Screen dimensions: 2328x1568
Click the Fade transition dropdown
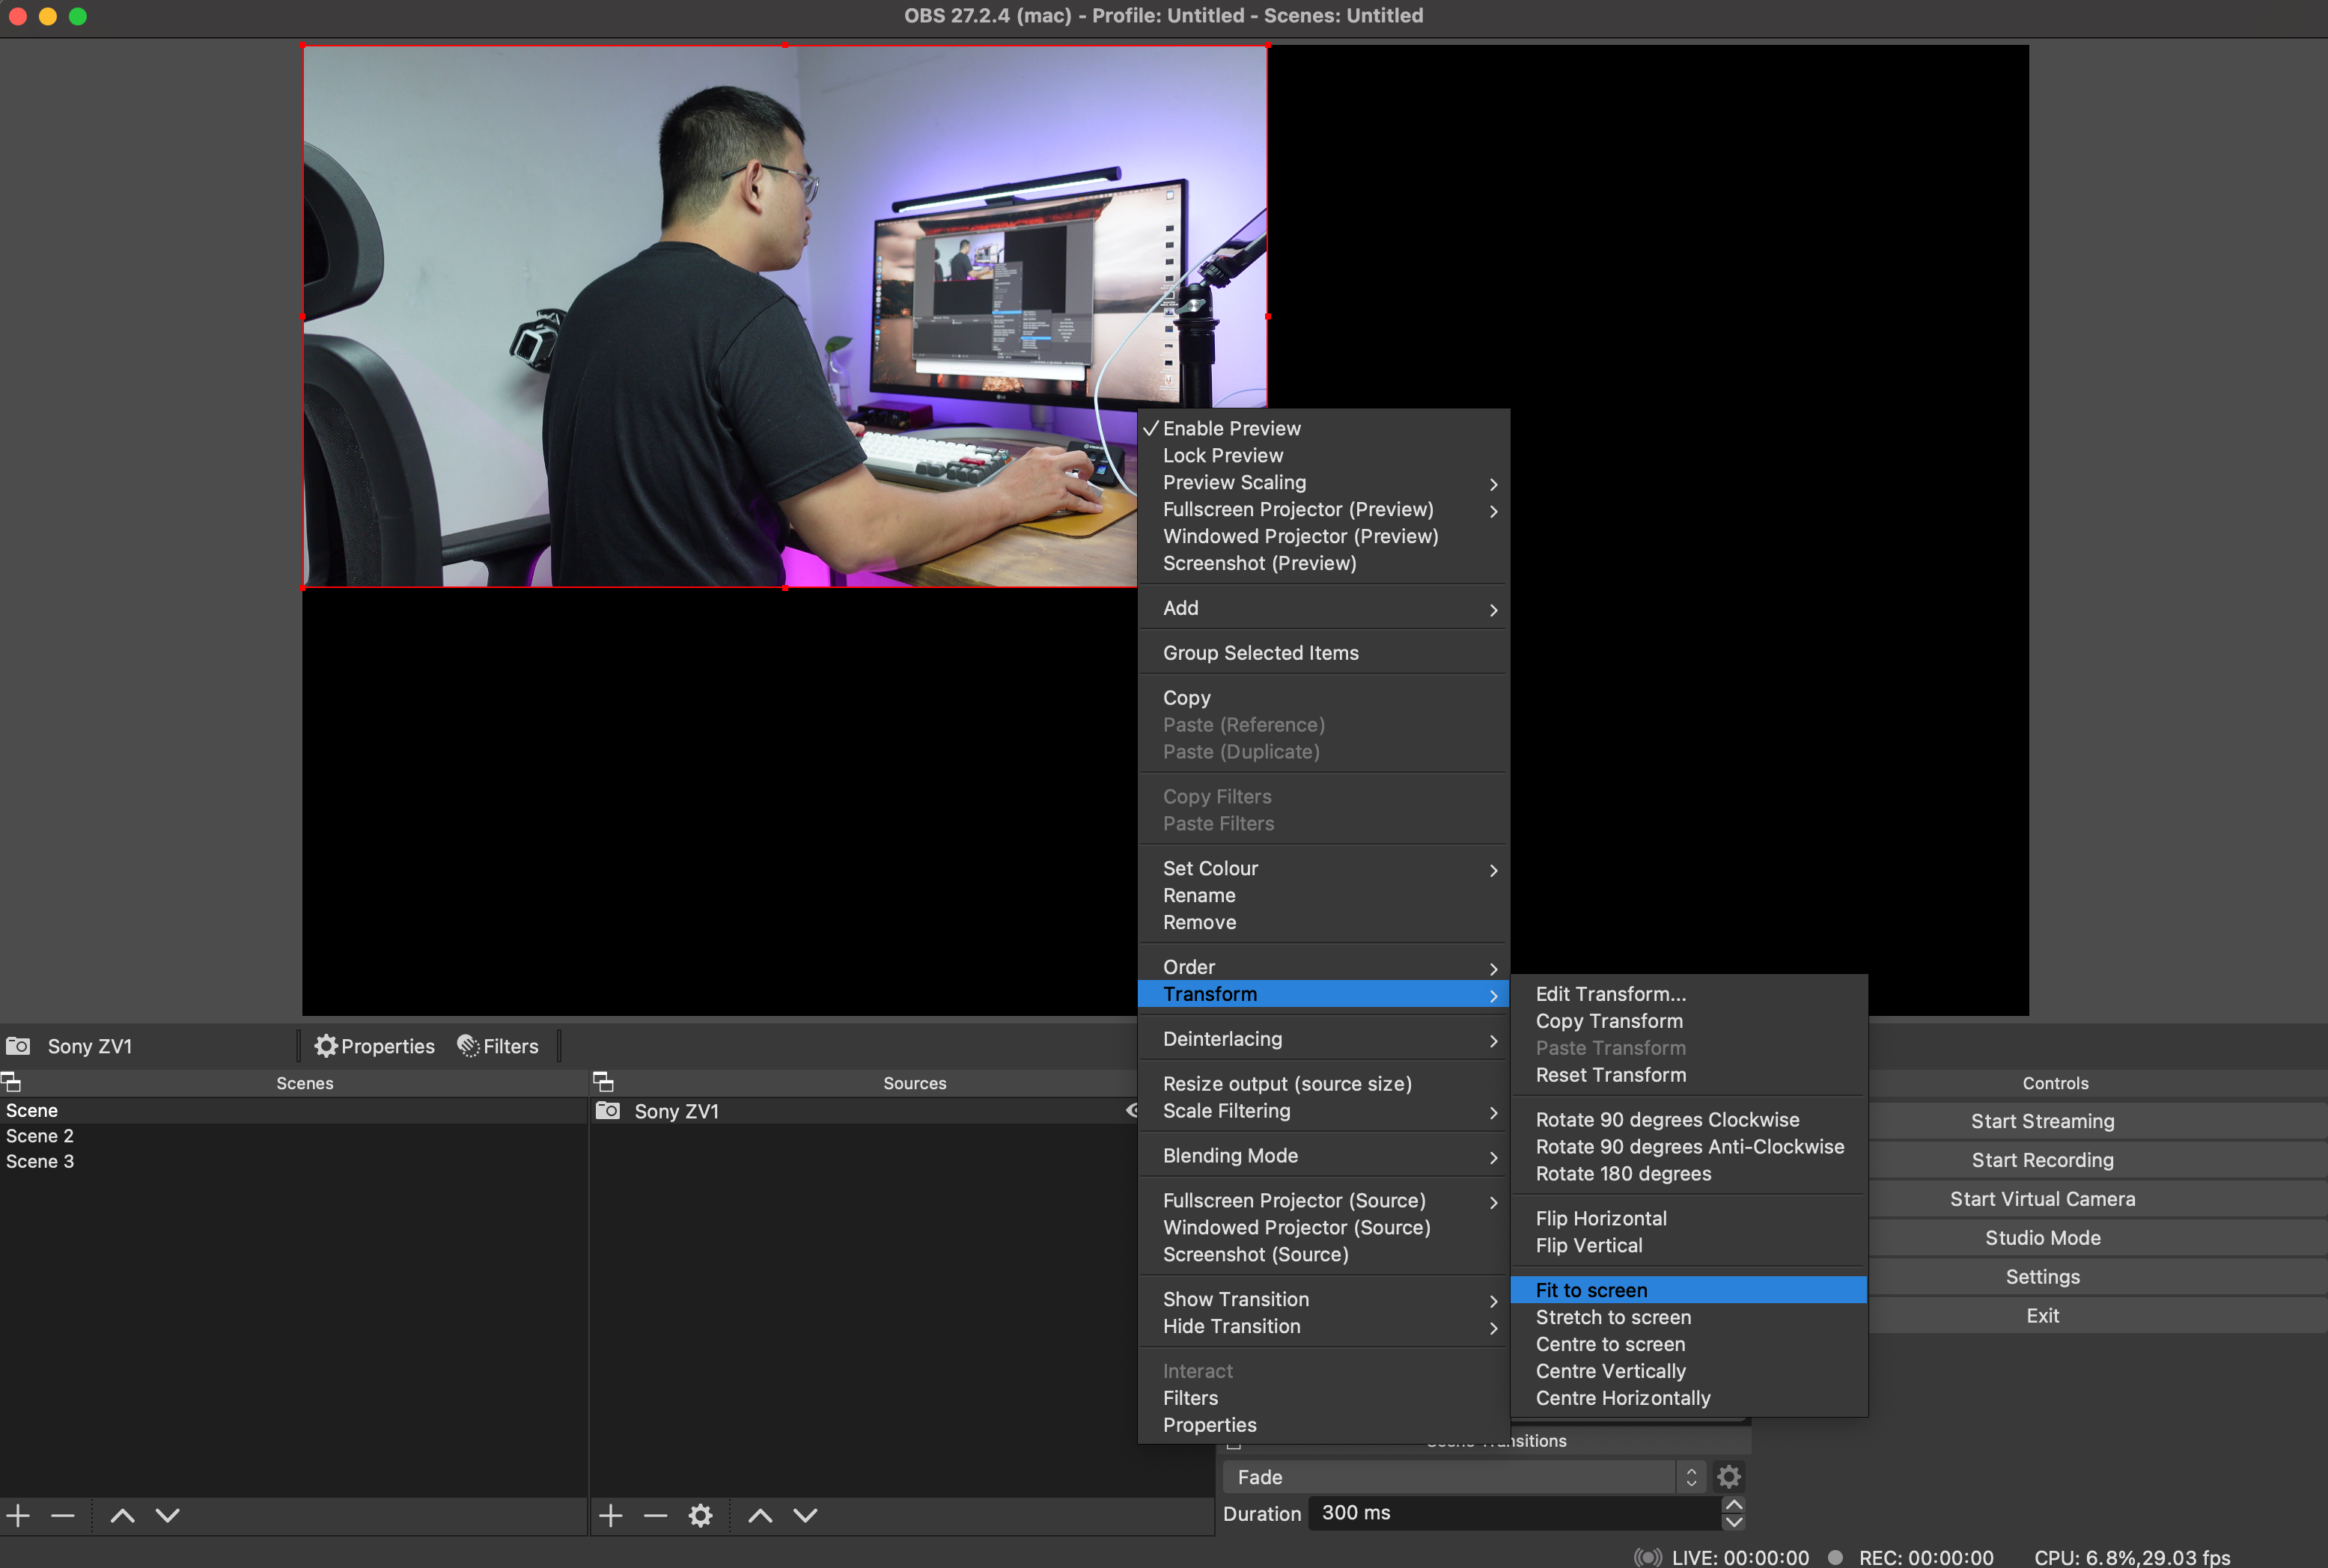pyautogui.click(x=1462, y=1475)
